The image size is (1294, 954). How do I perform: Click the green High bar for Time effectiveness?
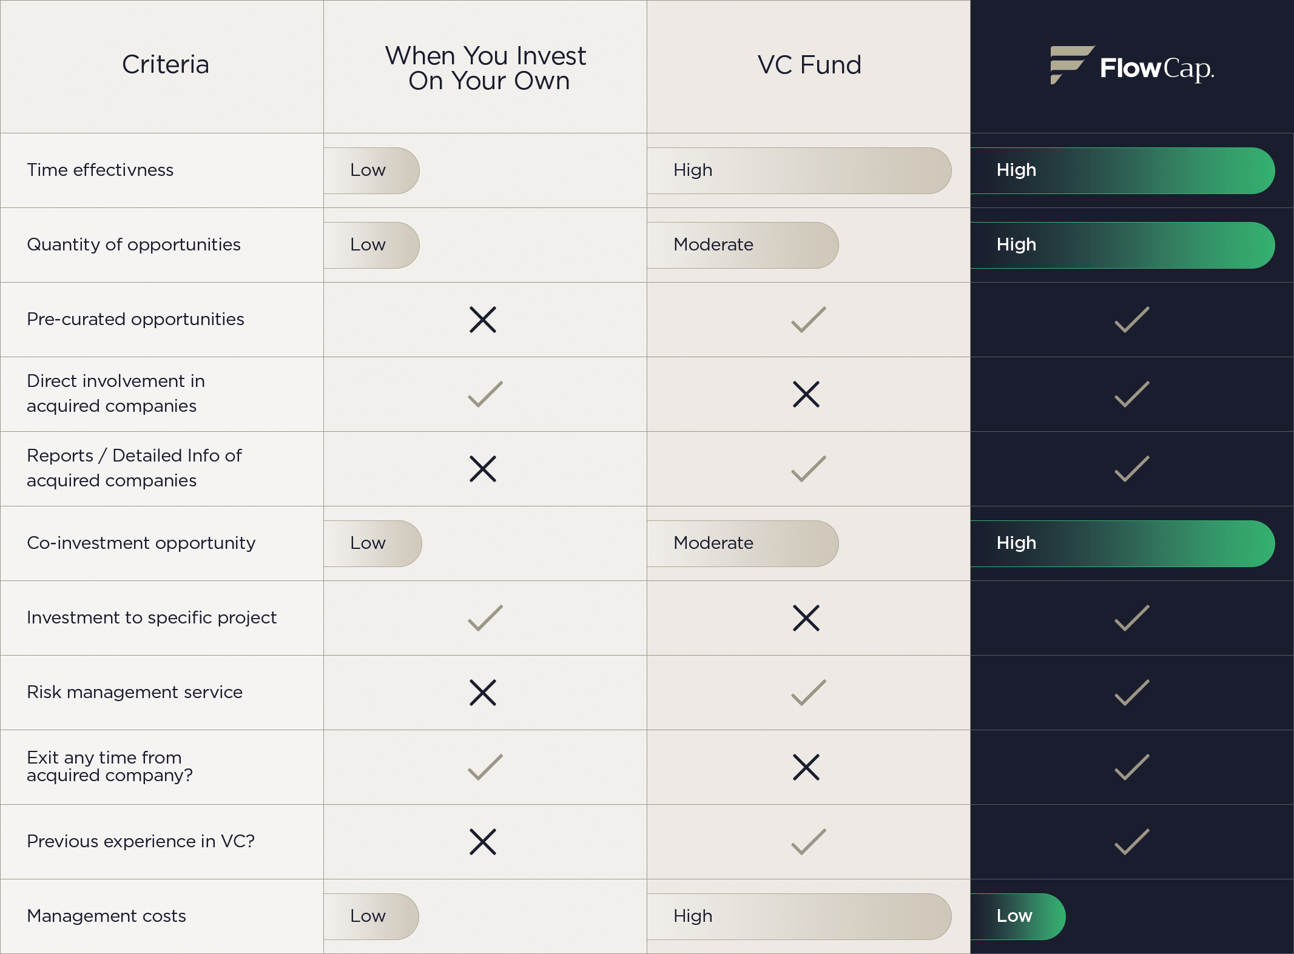coord(1122,170)
